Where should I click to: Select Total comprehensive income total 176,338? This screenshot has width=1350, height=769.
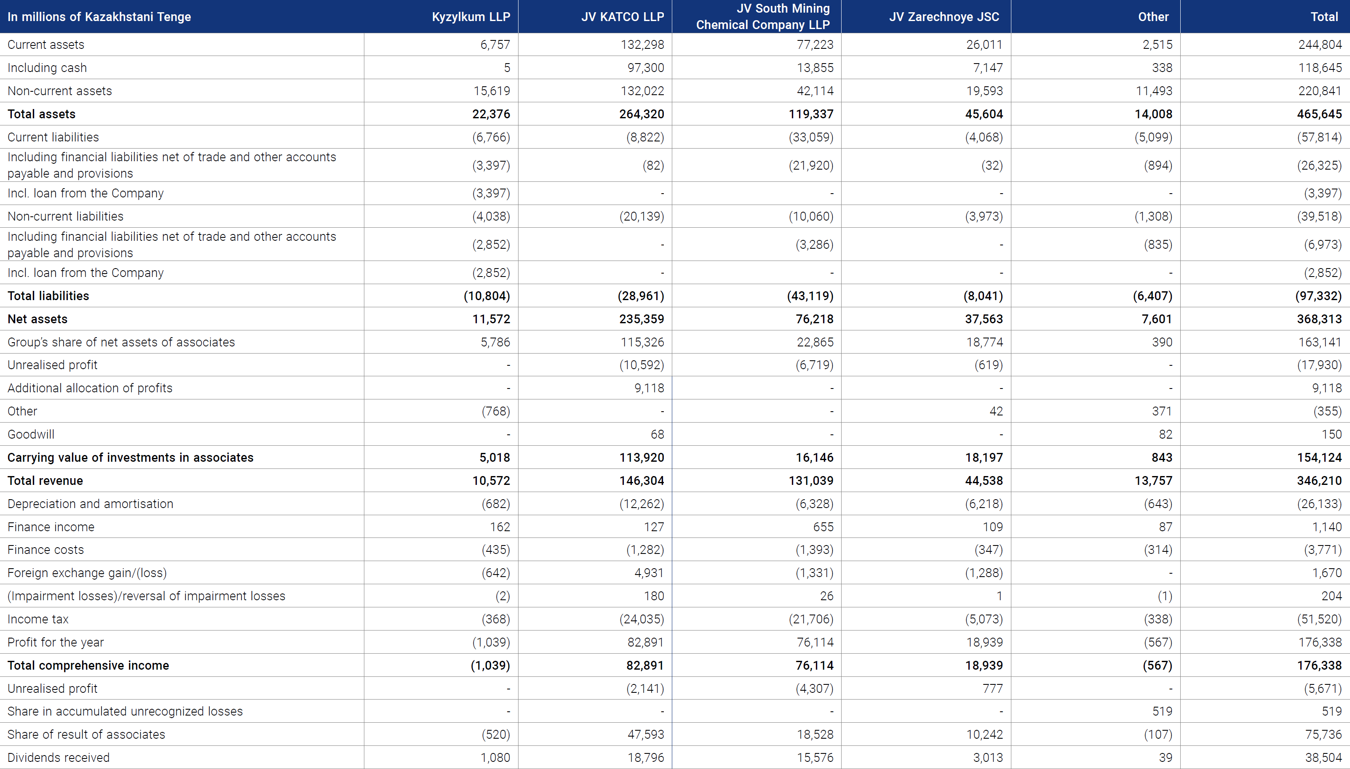click(1319, 665)
